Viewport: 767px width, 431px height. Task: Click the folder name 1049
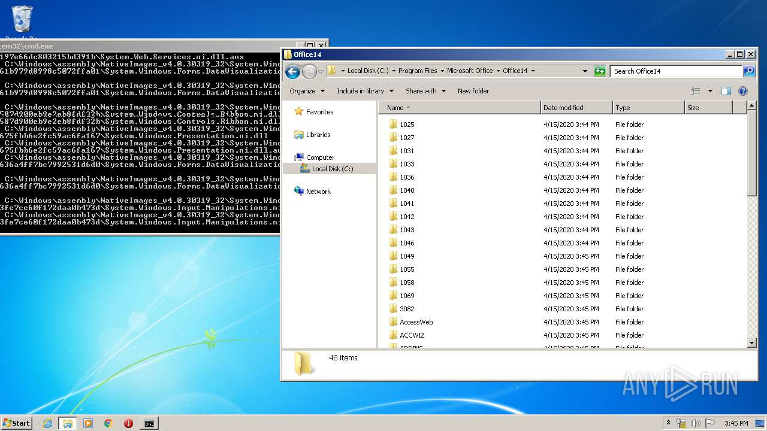click(407, 256)
